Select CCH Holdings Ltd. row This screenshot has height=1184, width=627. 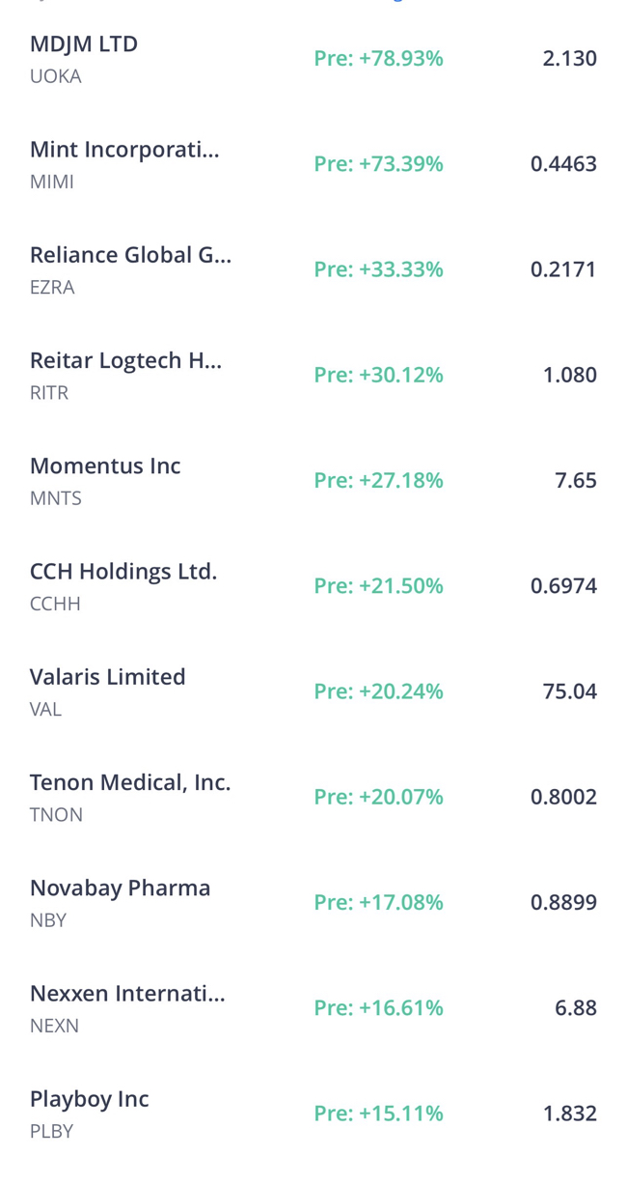[313, 586]
